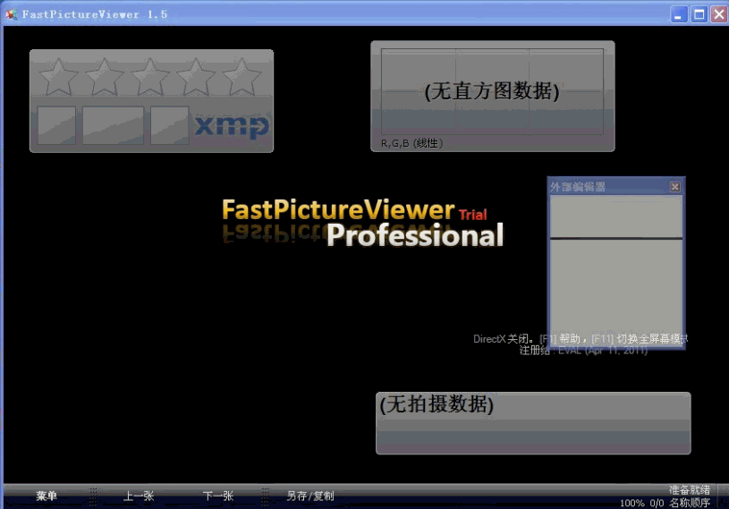Image resolution: width=729 pixels, height=509 pixels.
Task: Set rating to the first star
Action: 58,77
